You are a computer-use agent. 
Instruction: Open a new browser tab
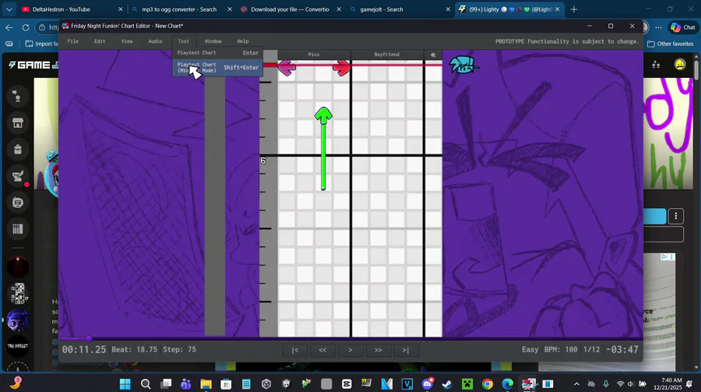[x=574, y=9]
